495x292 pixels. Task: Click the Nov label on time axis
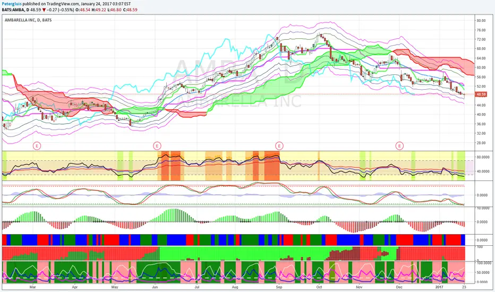359,287
